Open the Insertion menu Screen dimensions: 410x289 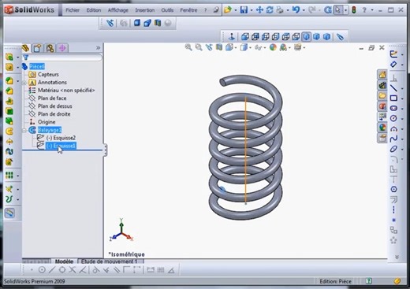coord(145,10)
